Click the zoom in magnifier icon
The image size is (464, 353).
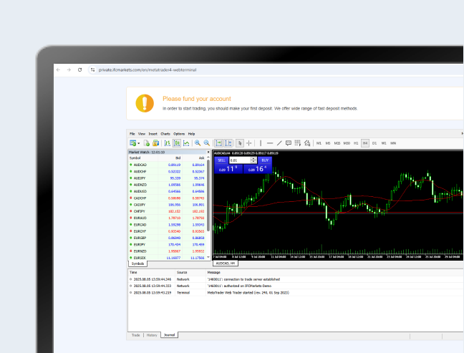[198, 143]
